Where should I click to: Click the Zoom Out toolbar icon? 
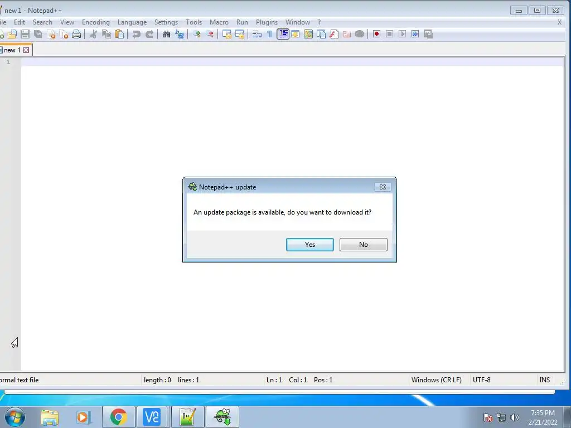point(210,34)
